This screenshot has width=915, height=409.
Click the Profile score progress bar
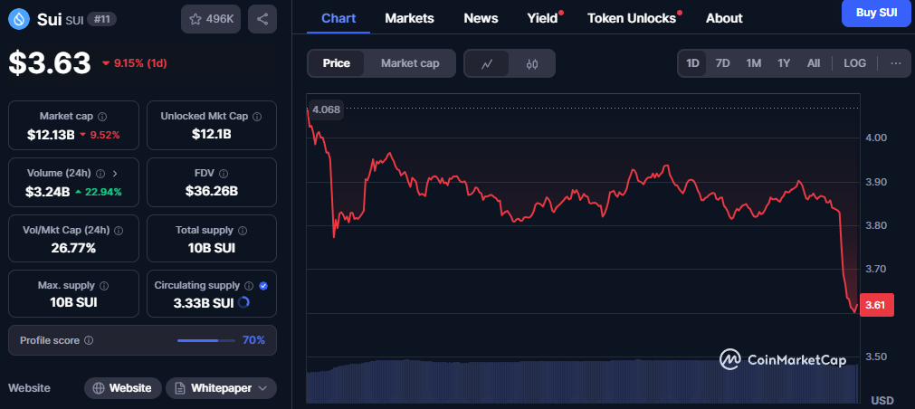(205, 340)
